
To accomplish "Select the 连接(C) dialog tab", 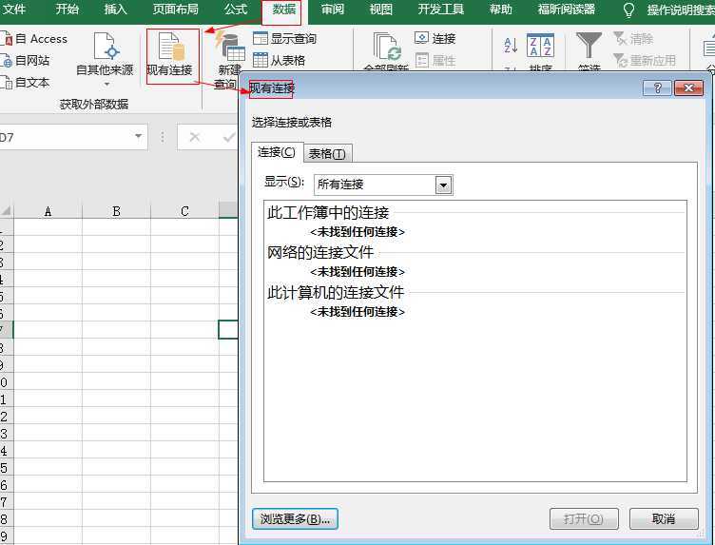I will pyautogui.click(x=277, y=152).
